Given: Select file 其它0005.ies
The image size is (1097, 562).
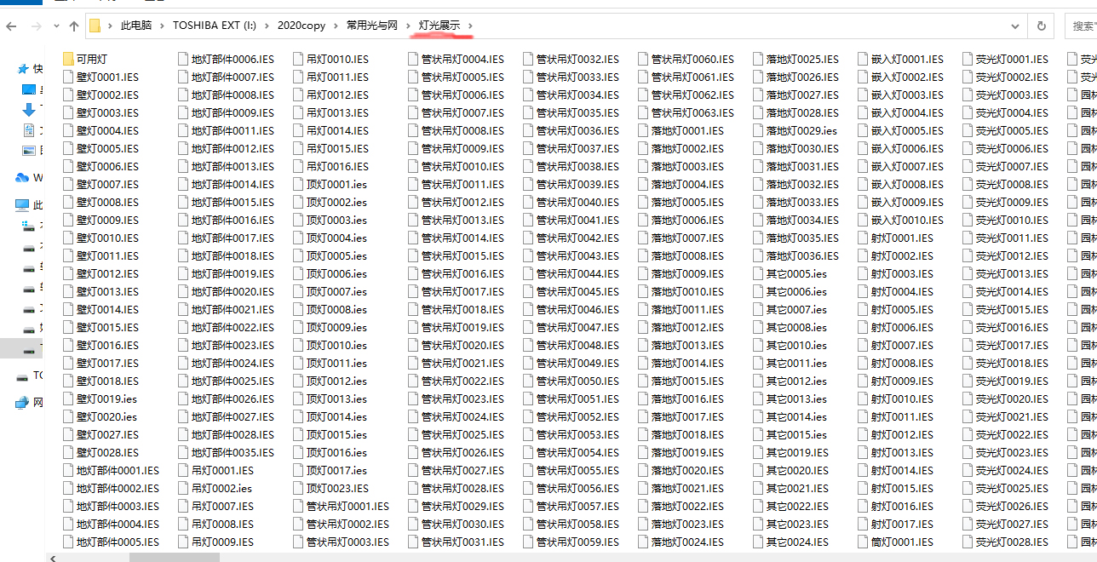Looking at the screenshot, I should (x=790, y=273).
